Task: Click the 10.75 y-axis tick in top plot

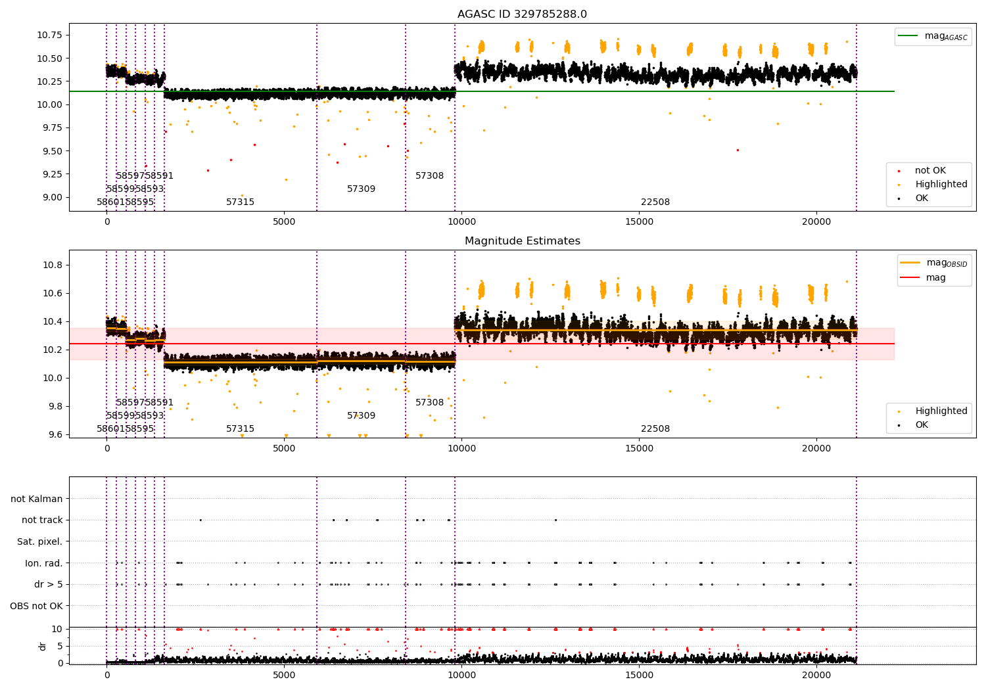Action: (49, 35)
